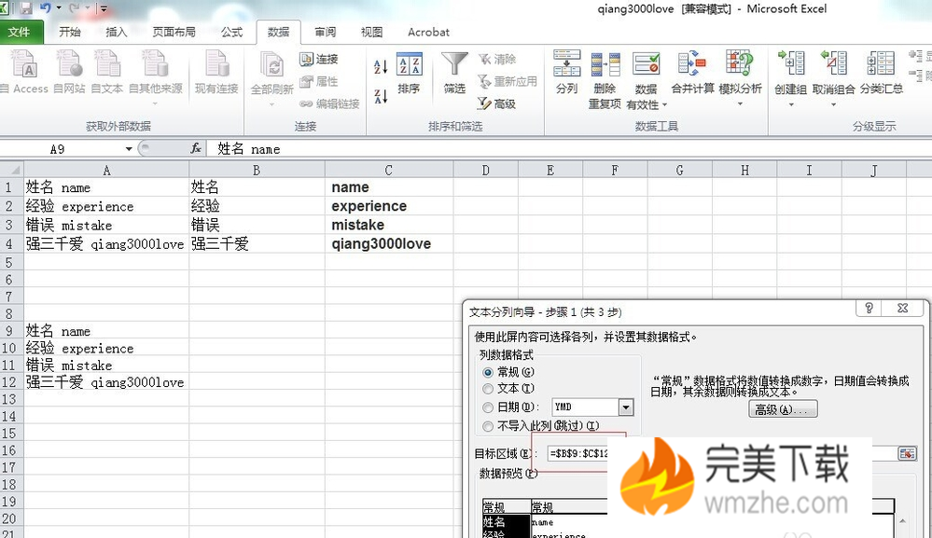Open the quick access toolbar customize dropdown

tap(103, 8)
